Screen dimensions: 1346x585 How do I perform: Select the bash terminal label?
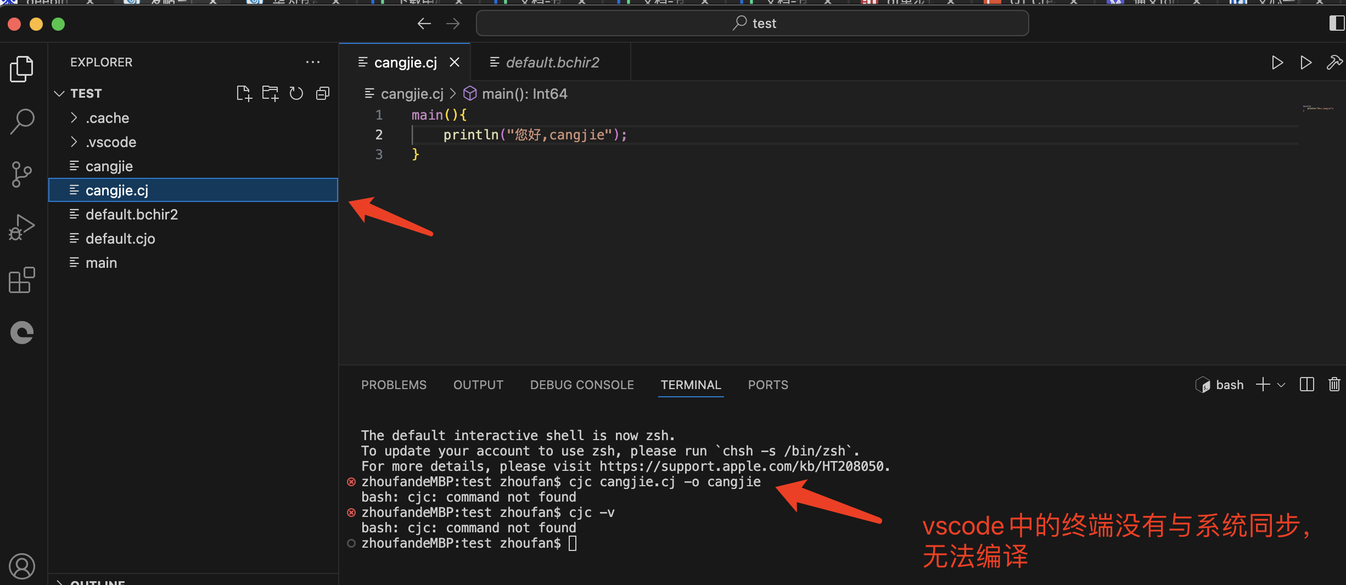click(x=1220, y=385)
